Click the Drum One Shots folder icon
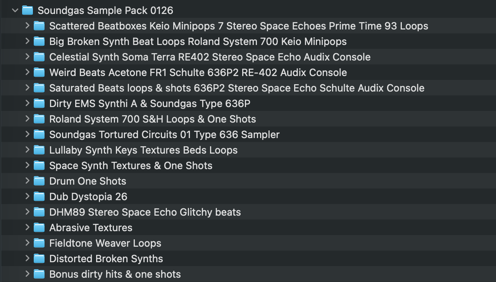Image resolution: width=496 pixels, height=282 pixels. coord(39,181)
